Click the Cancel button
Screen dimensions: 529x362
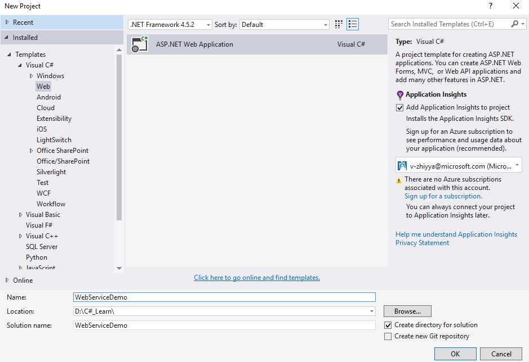click(501, 354)
